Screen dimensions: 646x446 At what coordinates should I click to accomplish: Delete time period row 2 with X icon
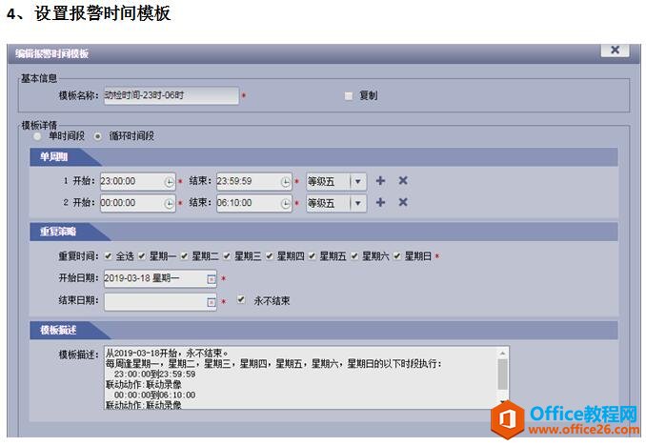click(403, 202)
